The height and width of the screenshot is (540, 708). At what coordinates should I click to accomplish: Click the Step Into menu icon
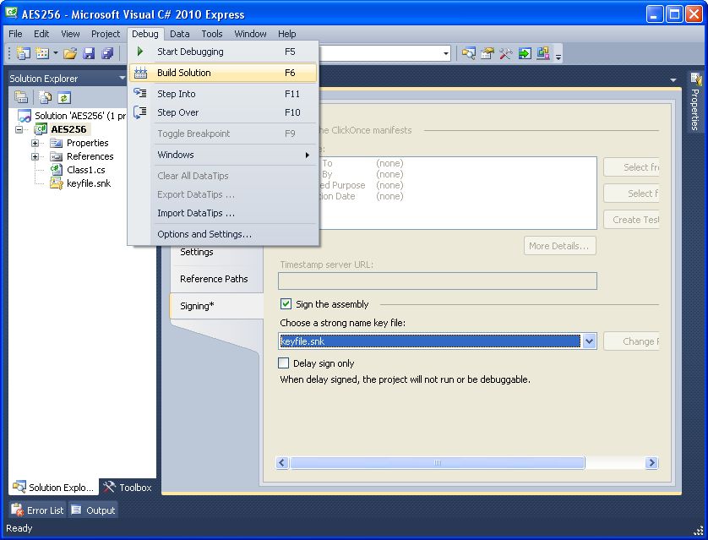pos(140,93)
